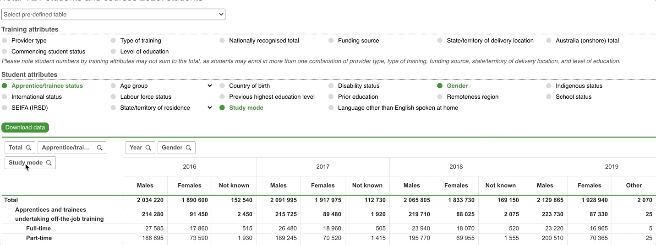Open the Select pre-defined table dropdown
Viewport: 656px width, 245px height.
coord(113,15)
